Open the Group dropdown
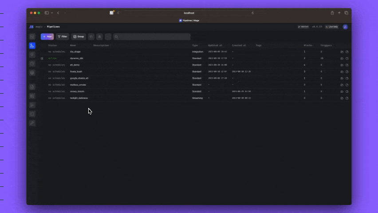378x213 pixels. coord(79,37)
